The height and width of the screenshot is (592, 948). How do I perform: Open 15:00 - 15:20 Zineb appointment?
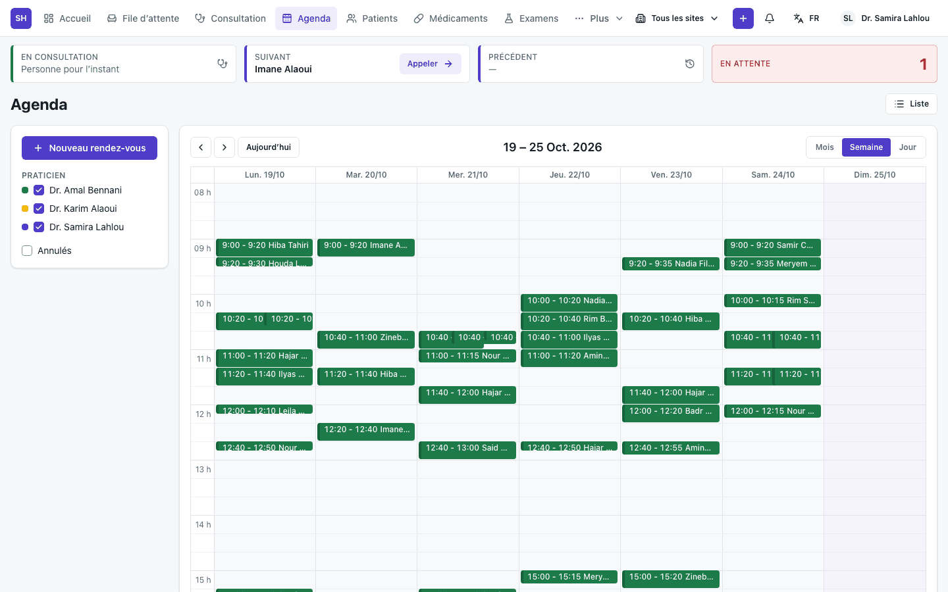671,579
